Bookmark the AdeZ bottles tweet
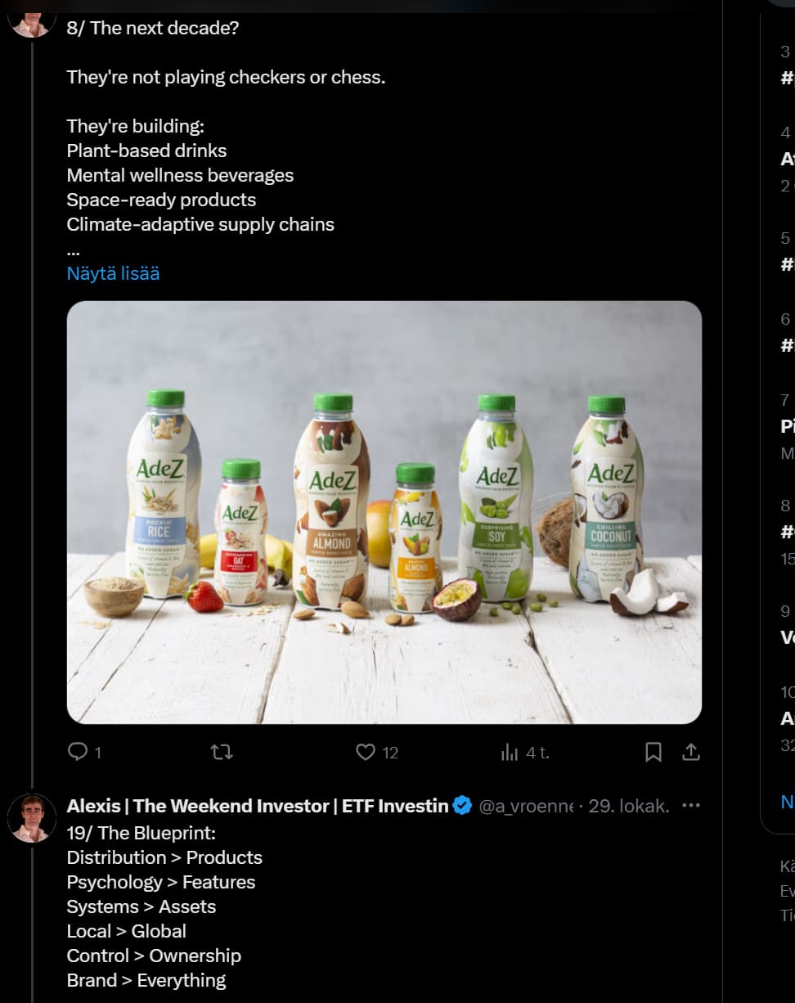The image size is (795, 1003). tap(654, 752)
